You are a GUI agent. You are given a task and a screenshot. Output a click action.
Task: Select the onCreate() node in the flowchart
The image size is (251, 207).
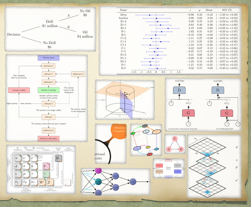[x=48, y=66]
